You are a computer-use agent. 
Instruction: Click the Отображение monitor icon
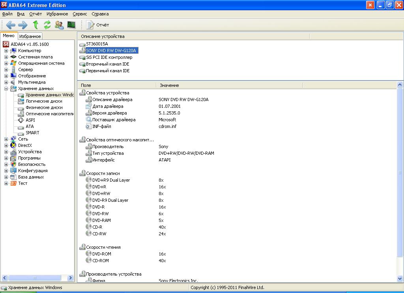click(x=13, y=76)
